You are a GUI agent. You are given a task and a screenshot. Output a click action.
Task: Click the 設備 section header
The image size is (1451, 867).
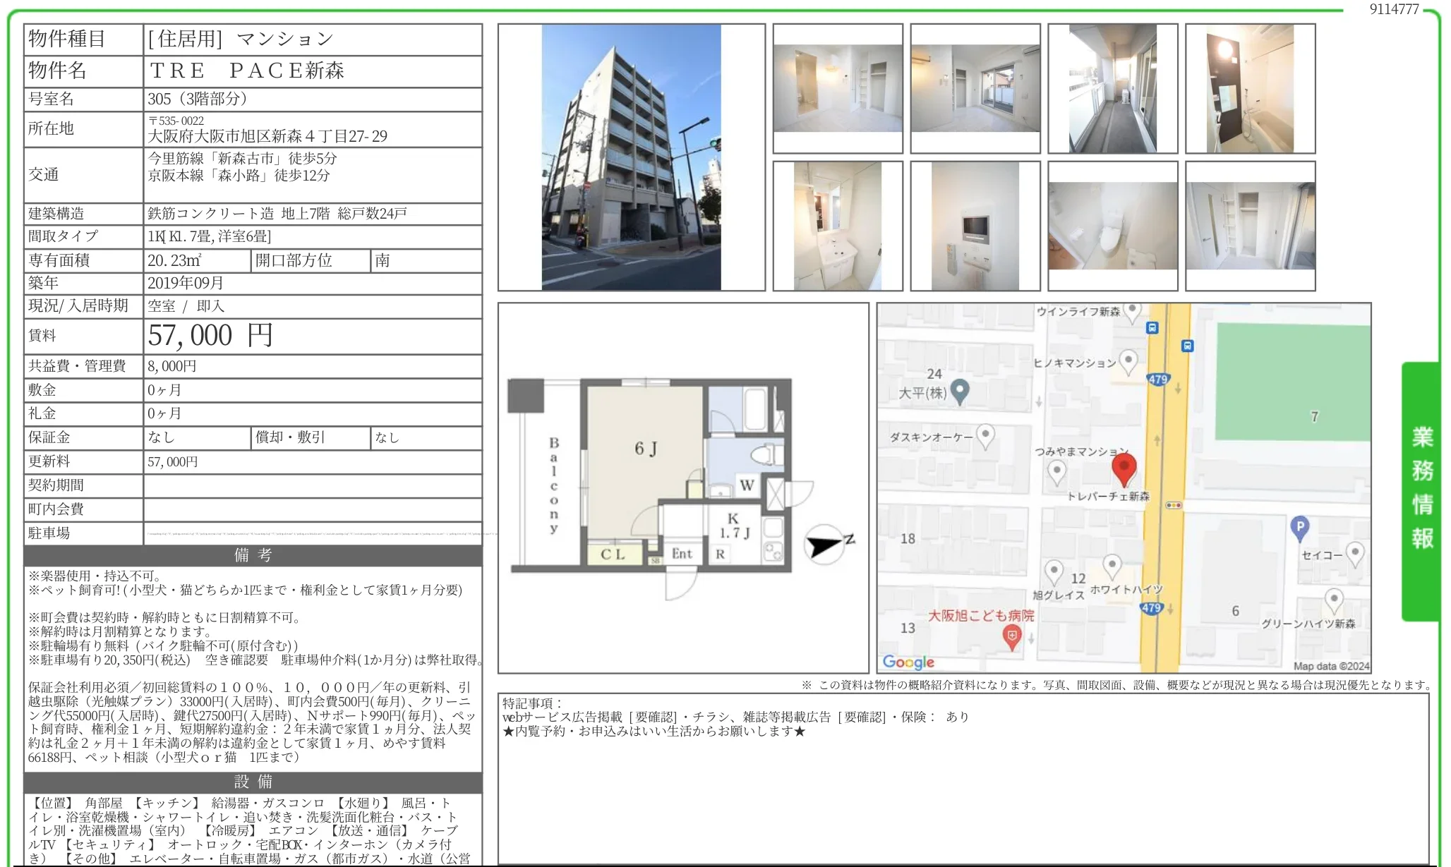(253, 782)
